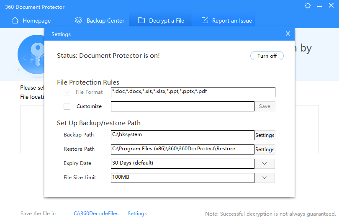Click the Decrypt a File folder icon
The height and width of the screenshot is (224, 339).
(x=141, y=21)
